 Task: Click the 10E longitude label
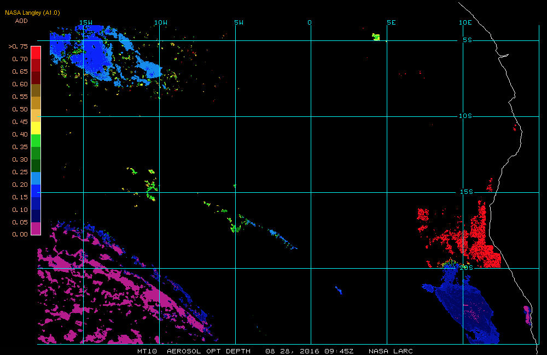coord(465,22)
